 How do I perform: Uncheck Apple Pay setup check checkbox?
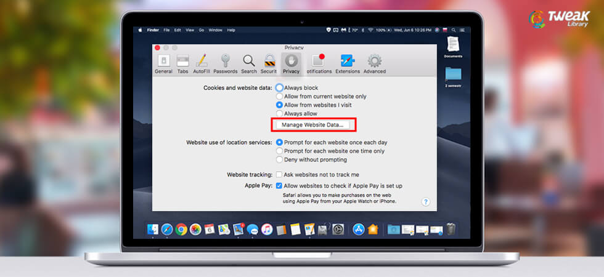pyautogui.click(x=280, y=185)
